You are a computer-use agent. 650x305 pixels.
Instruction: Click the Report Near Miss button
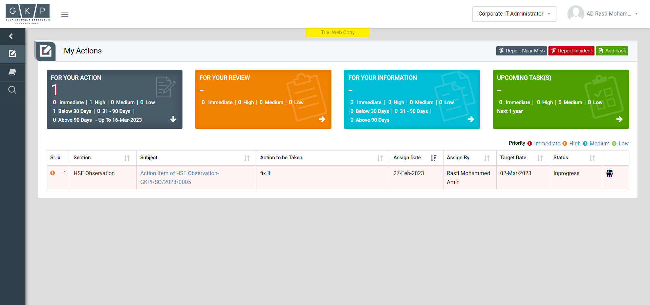(x=521, y=51)
